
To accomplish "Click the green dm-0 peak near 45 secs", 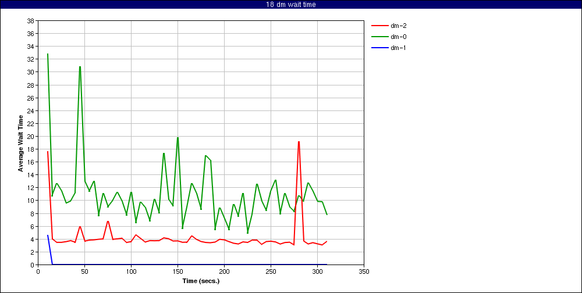I will click(x=80, y=67).
